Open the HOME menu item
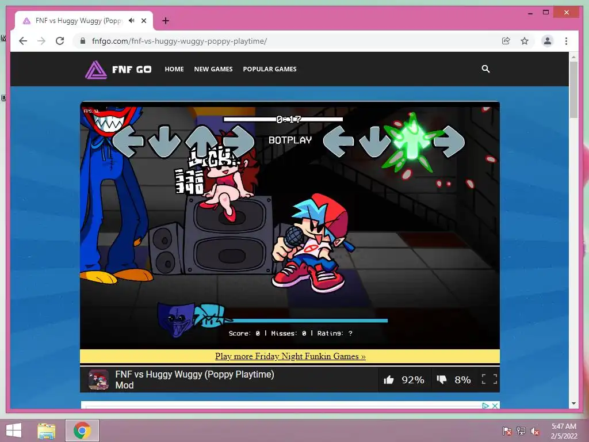Image resolution: width=589 pixels, height=442 pixels. pos(174,69)
